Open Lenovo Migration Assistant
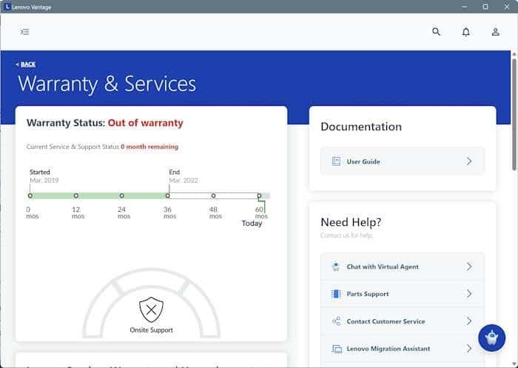This screenshot has width=518, height=368. coord(403,349)
